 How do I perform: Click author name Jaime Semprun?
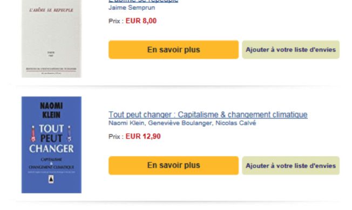(132, 8)
